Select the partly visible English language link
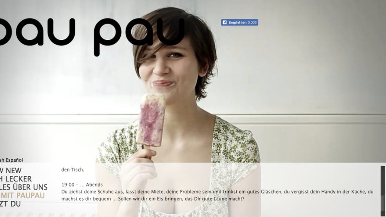The image size is (386, 217). click(x=2, y=160)
